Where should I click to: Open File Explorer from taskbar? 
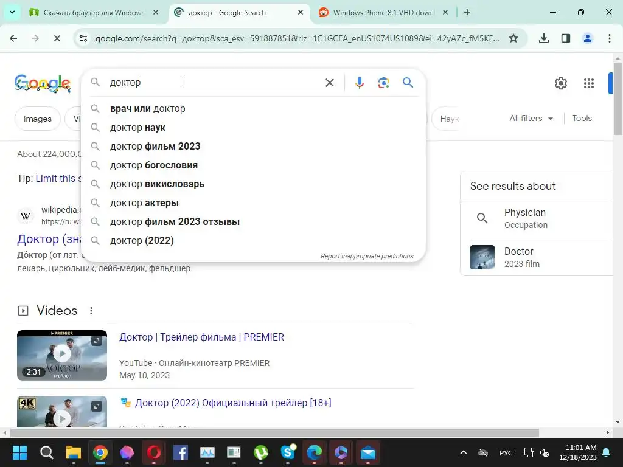click(74, 452)
